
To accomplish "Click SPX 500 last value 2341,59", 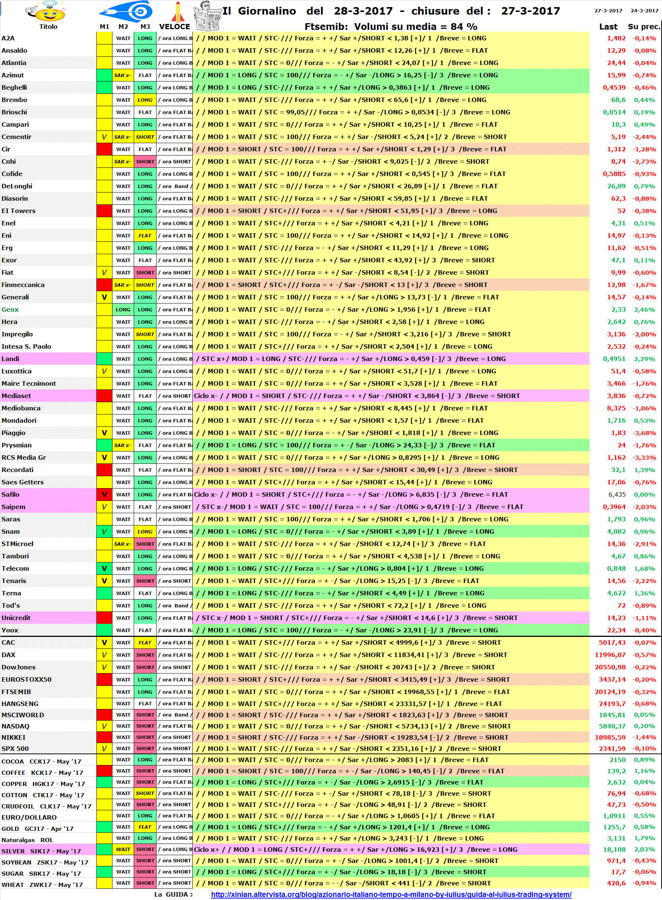I will (x=612, y=749).
